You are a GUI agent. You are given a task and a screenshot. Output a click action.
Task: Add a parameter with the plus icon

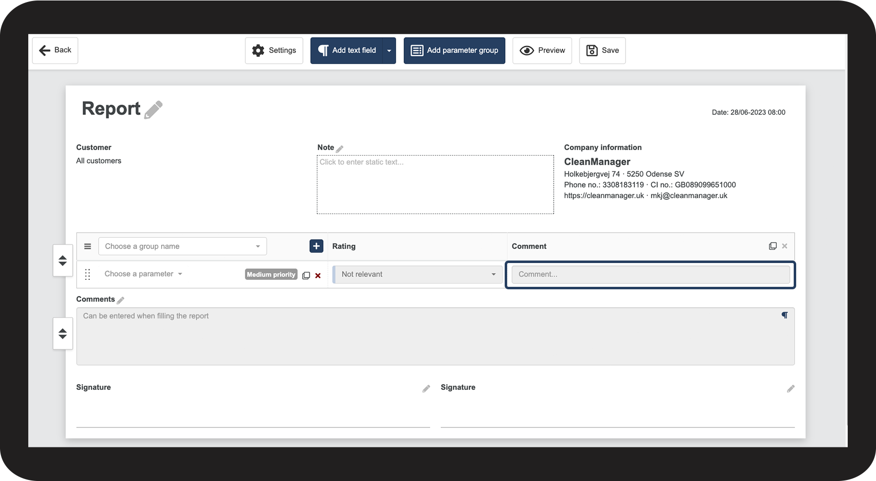click(316, 246)
